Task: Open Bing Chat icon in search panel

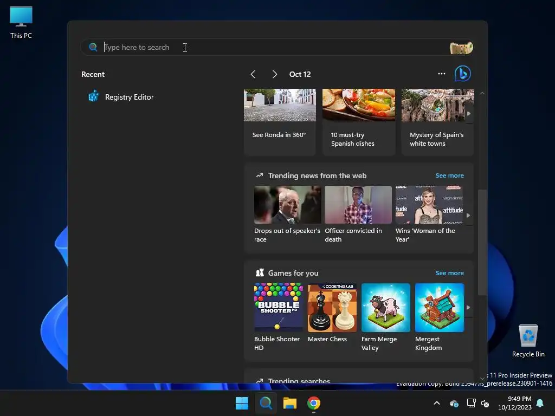Action: pyautogui.click(x=462, y=74)
